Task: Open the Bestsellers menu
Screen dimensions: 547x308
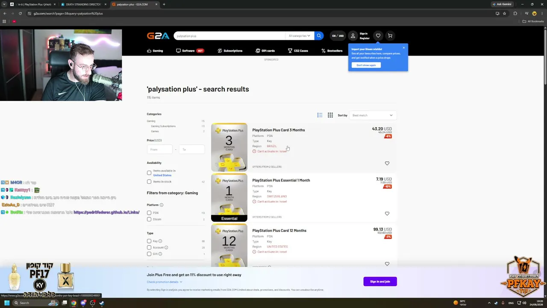Action: (332, 51)
